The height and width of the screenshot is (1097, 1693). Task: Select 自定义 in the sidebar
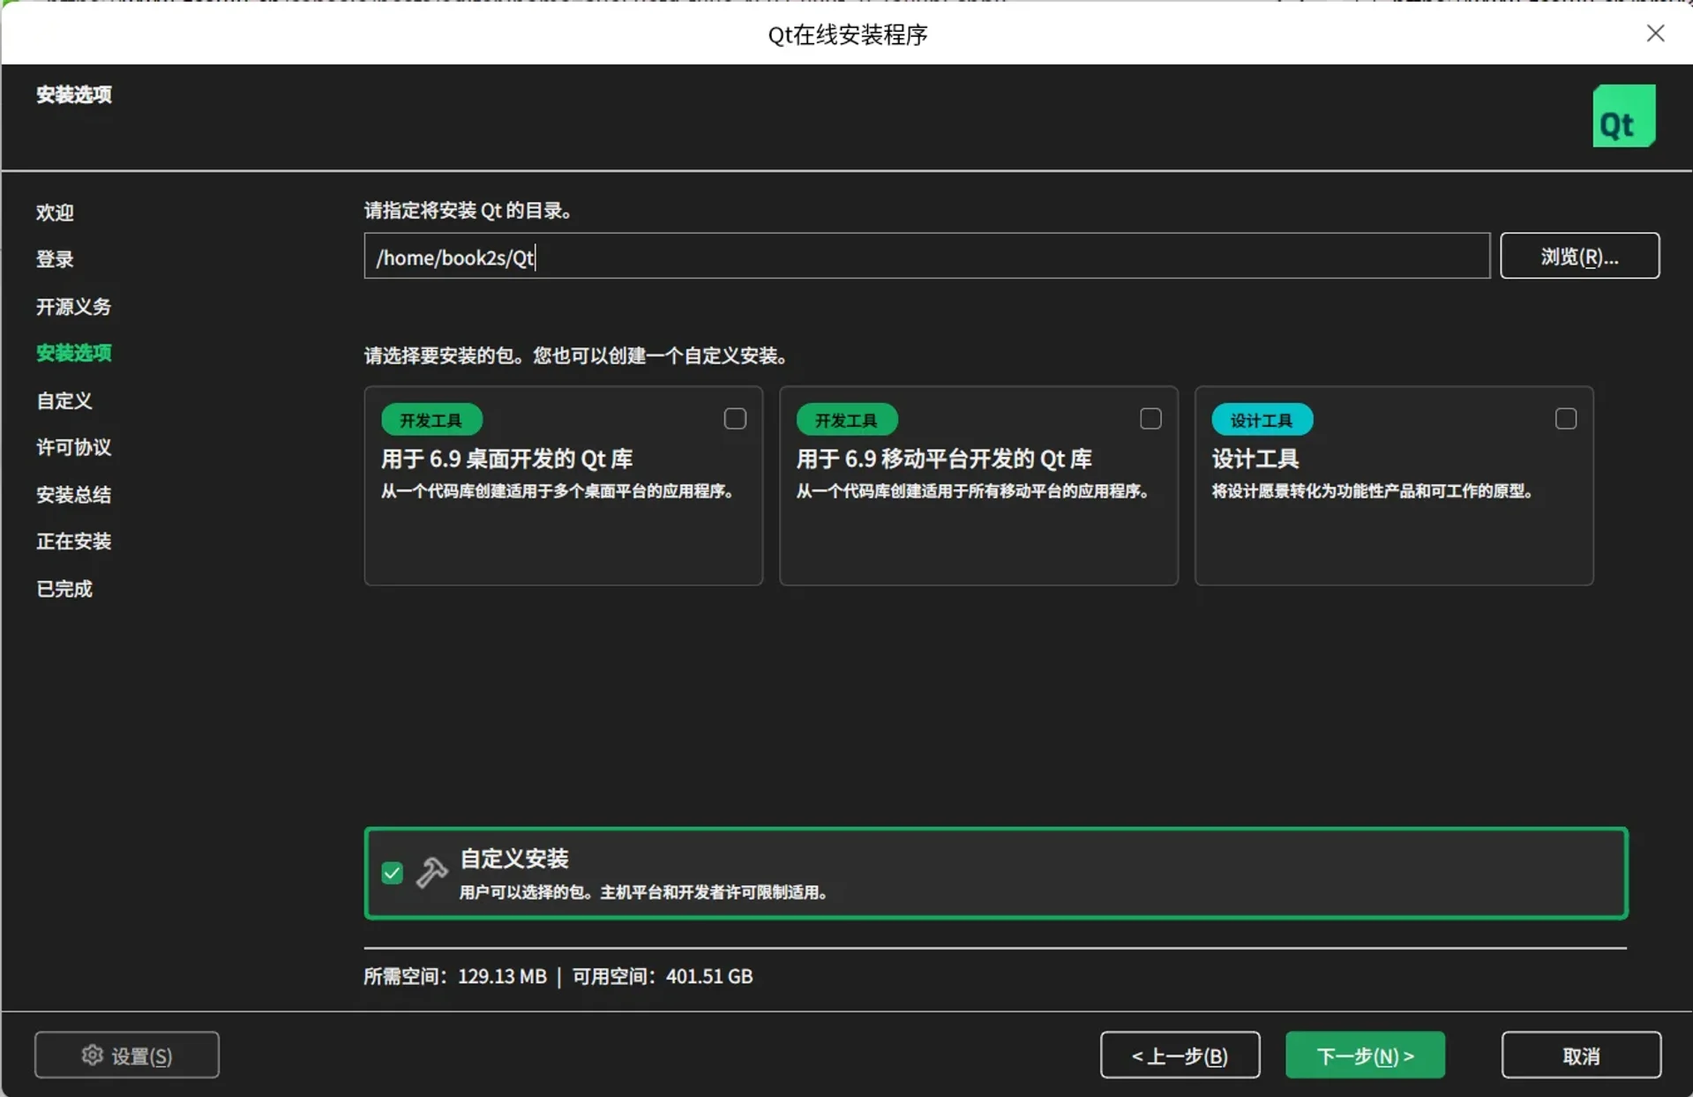pyautogui.click(x=64, y=400)
